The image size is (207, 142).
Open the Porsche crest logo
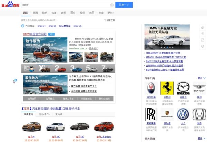pos(167,114)
